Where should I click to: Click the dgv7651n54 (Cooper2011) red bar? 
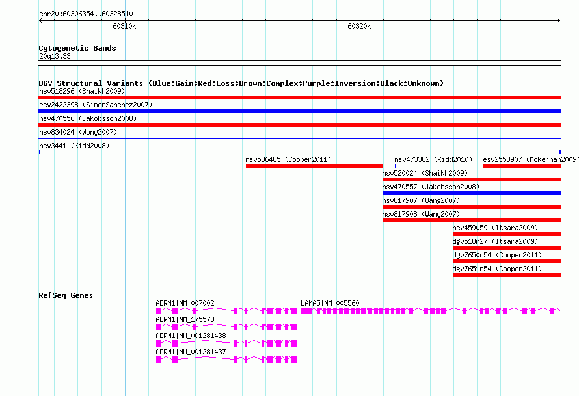click(507, 275)
